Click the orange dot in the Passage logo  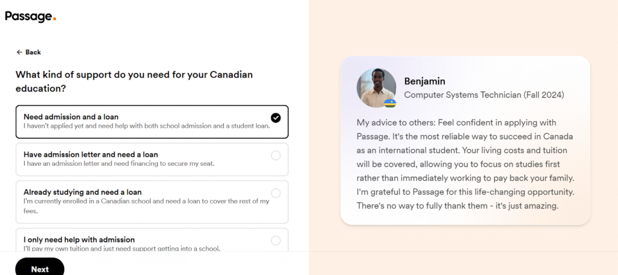point(54,18)
